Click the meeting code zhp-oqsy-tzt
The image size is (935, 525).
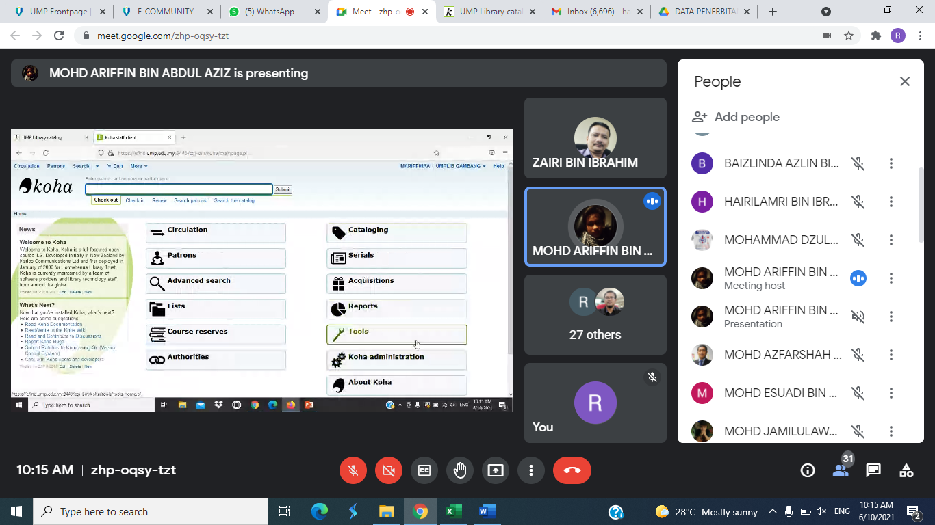(133, 470)
